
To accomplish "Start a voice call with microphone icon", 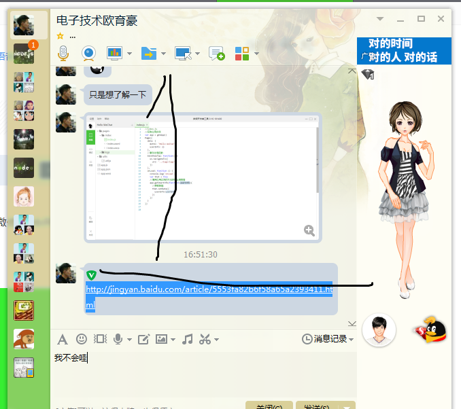I will pyautogui.click(x=63, y=53).
